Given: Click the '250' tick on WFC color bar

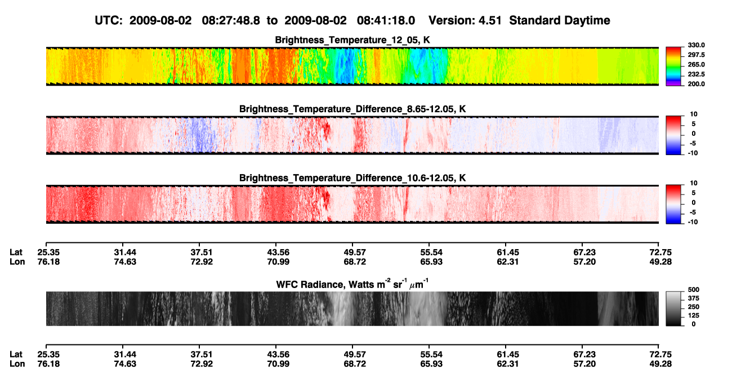Looking at the screenshot, I should pyautogui.click(x=693, y=307).
